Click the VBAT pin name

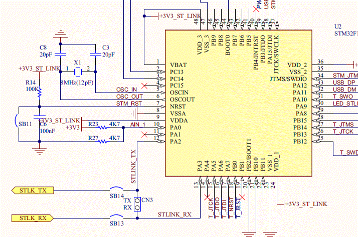click(x=178, y=65)
